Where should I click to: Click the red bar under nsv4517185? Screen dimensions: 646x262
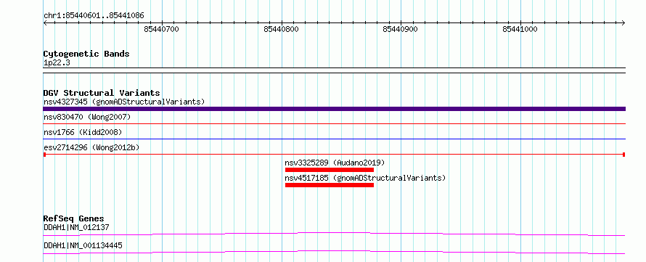coord(330,185)
